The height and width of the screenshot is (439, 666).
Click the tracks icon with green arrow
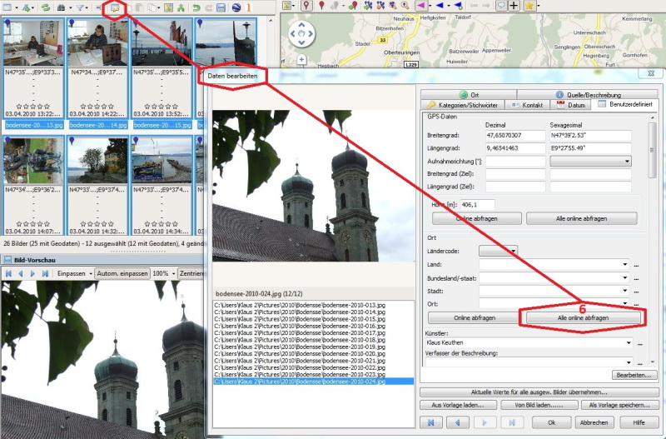coord(368,6)
